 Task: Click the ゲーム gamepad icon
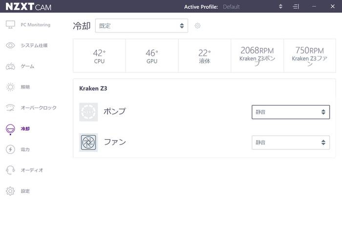pos(10,66)
